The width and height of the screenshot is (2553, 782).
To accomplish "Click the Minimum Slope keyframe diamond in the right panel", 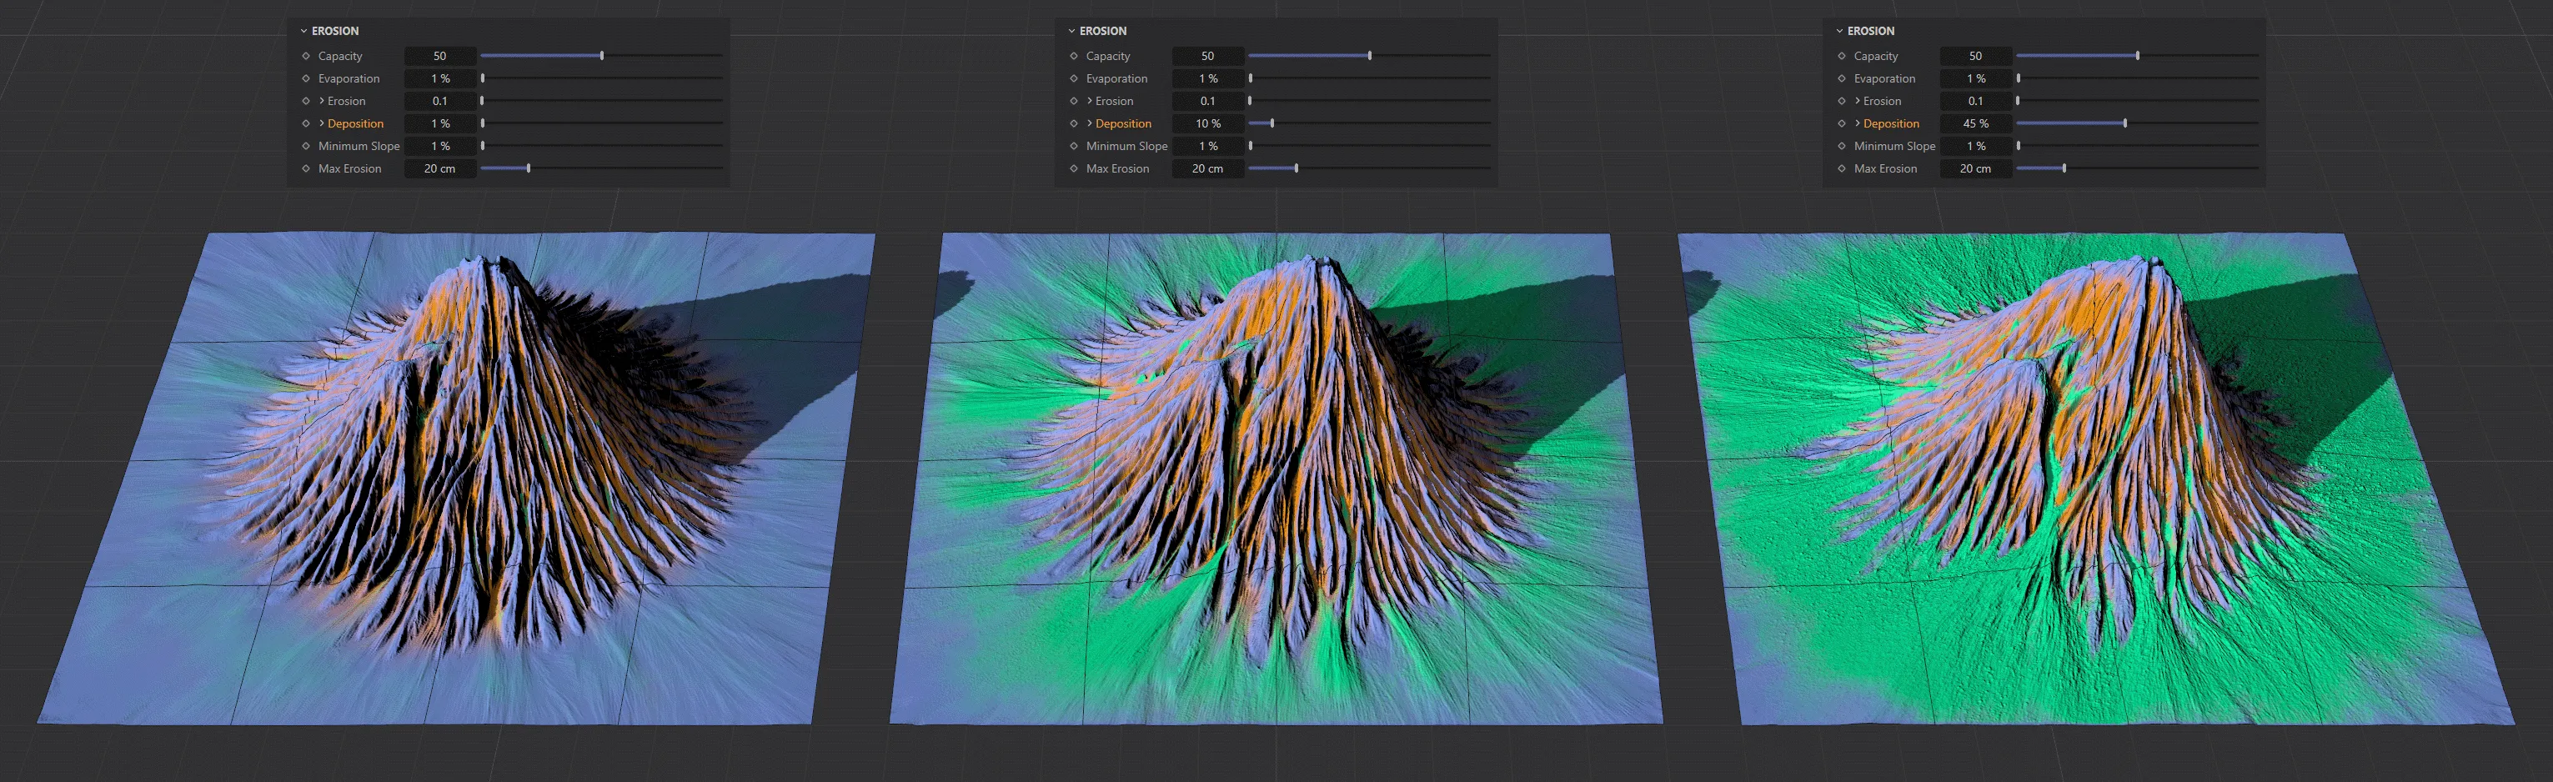I will coord(1842,146).
